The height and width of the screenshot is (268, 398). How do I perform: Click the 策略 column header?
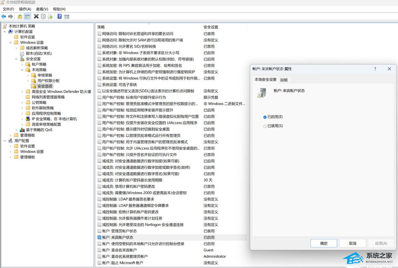coord(101,27)
